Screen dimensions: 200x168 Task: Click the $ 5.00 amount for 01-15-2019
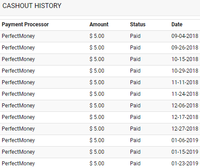tap(97, 152)
